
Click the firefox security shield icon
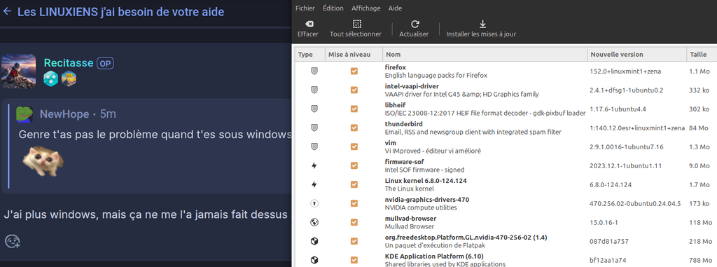click(314, 71)
